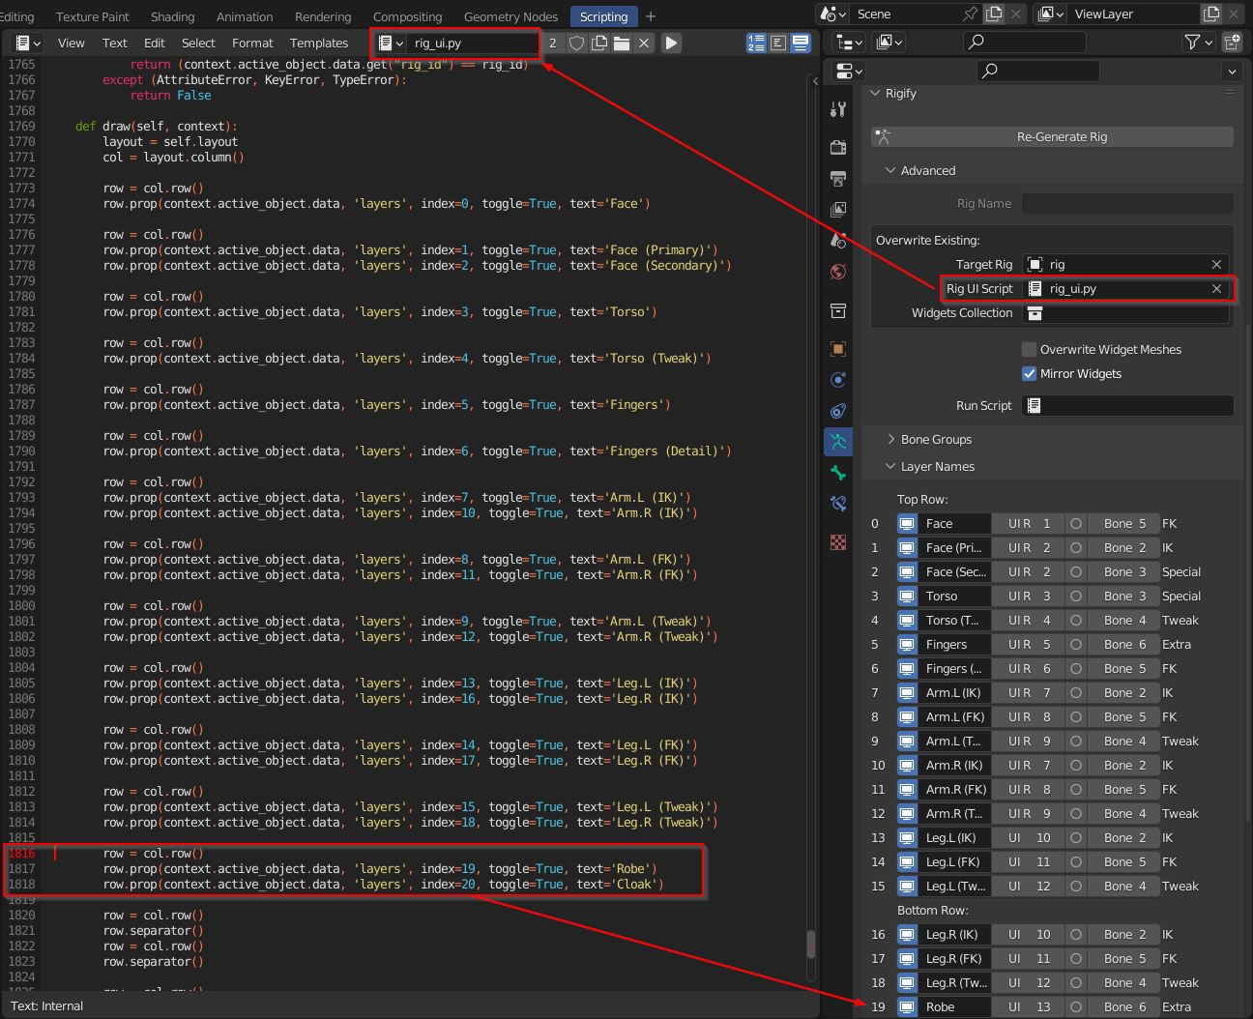
Task: Toggle syntax highlighting in text editor
Action: (801, 43)
